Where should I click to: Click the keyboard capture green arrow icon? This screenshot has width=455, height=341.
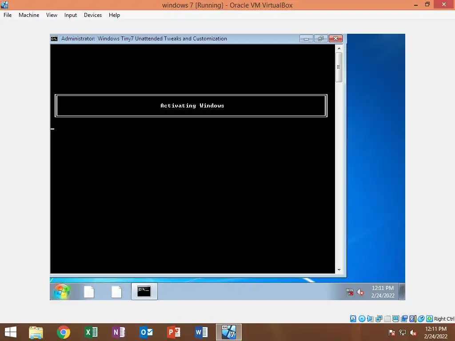[430, 319]
